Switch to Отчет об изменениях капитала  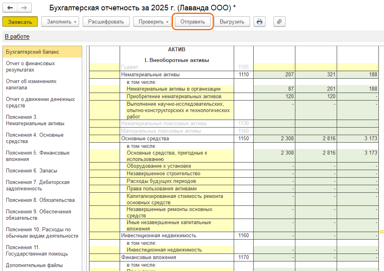31,85
